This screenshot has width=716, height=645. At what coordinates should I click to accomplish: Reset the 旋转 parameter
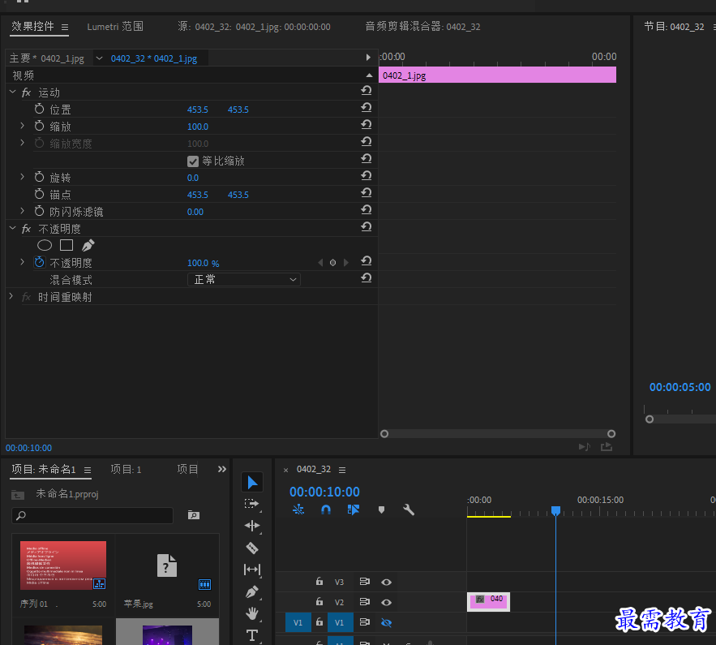click(x=367, y=176)
